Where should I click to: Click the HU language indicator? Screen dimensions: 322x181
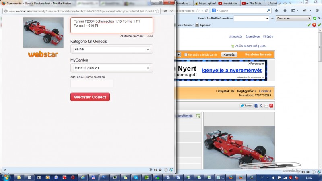pos(261,177)
